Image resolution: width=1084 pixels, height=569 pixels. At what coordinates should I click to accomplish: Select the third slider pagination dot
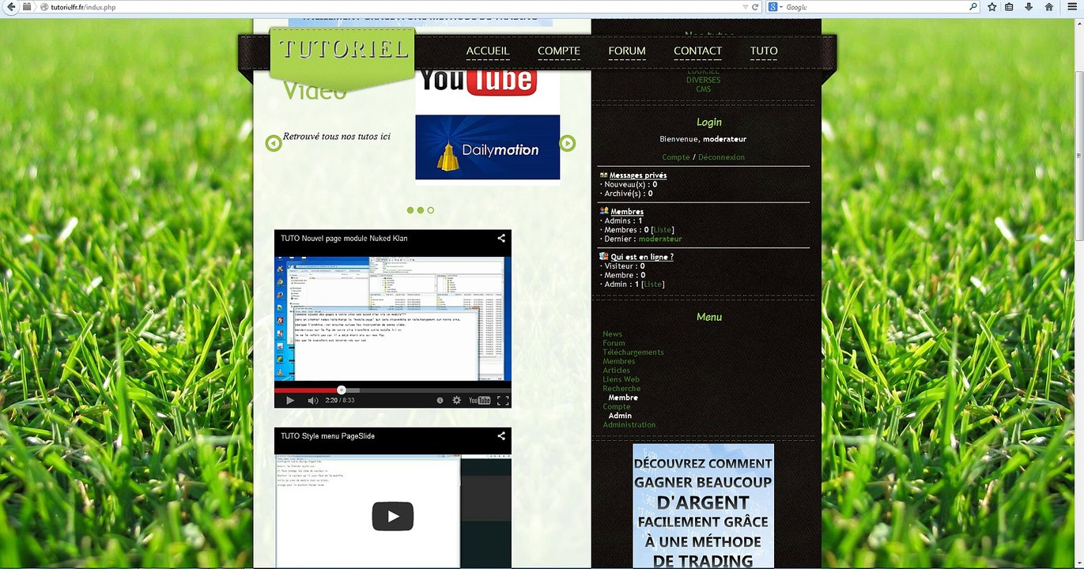point(431,210)
